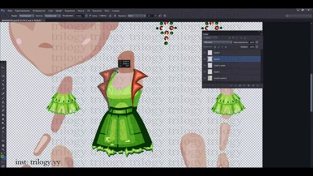Hide the Слой 4 layer
The width and height of the screenshot is (313, 176).
(x=204, y=59)
